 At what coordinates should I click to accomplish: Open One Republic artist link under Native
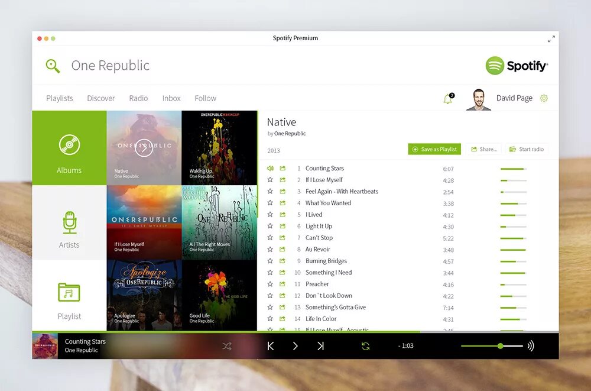click(290, 134)
